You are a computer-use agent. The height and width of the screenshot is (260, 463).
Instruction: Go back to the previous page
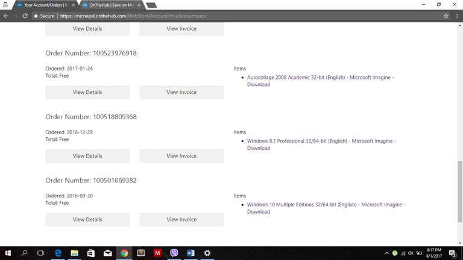click(x=6, y=16)
